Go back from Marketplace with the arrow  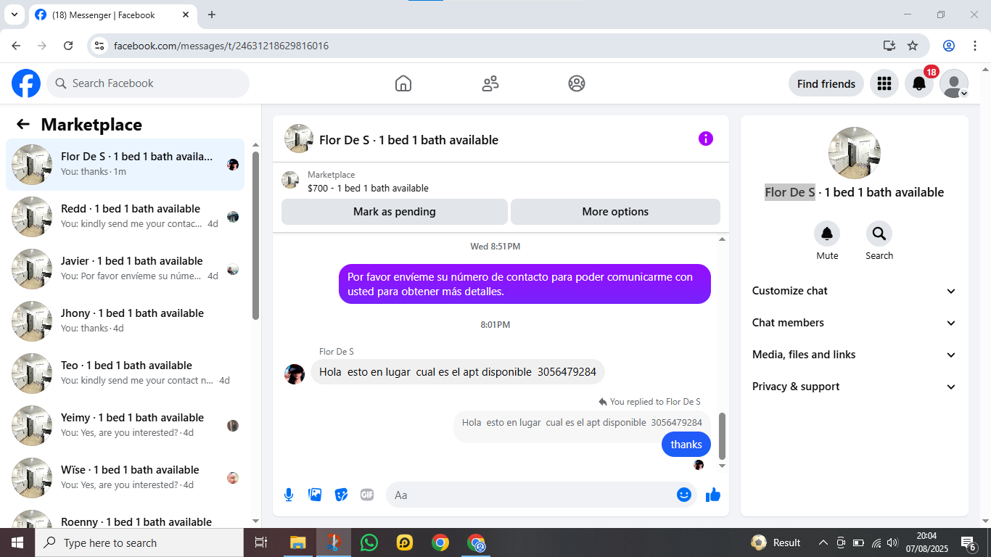[23, 124]
